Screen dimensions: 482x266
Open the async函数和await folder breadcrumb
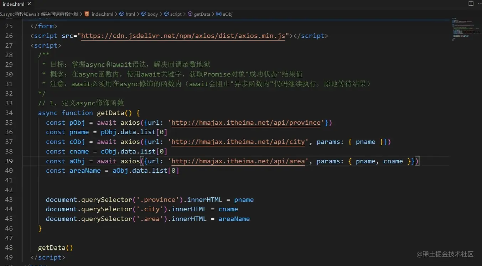[x=39, y=14]
